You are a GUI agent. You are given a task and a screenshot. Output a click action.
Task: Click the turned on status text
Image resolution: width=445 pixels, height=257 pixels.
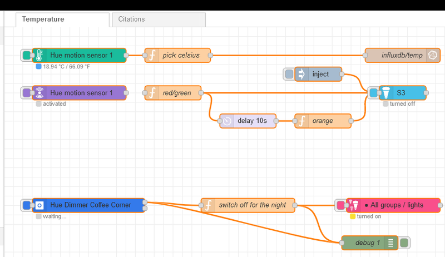point(369,216)
